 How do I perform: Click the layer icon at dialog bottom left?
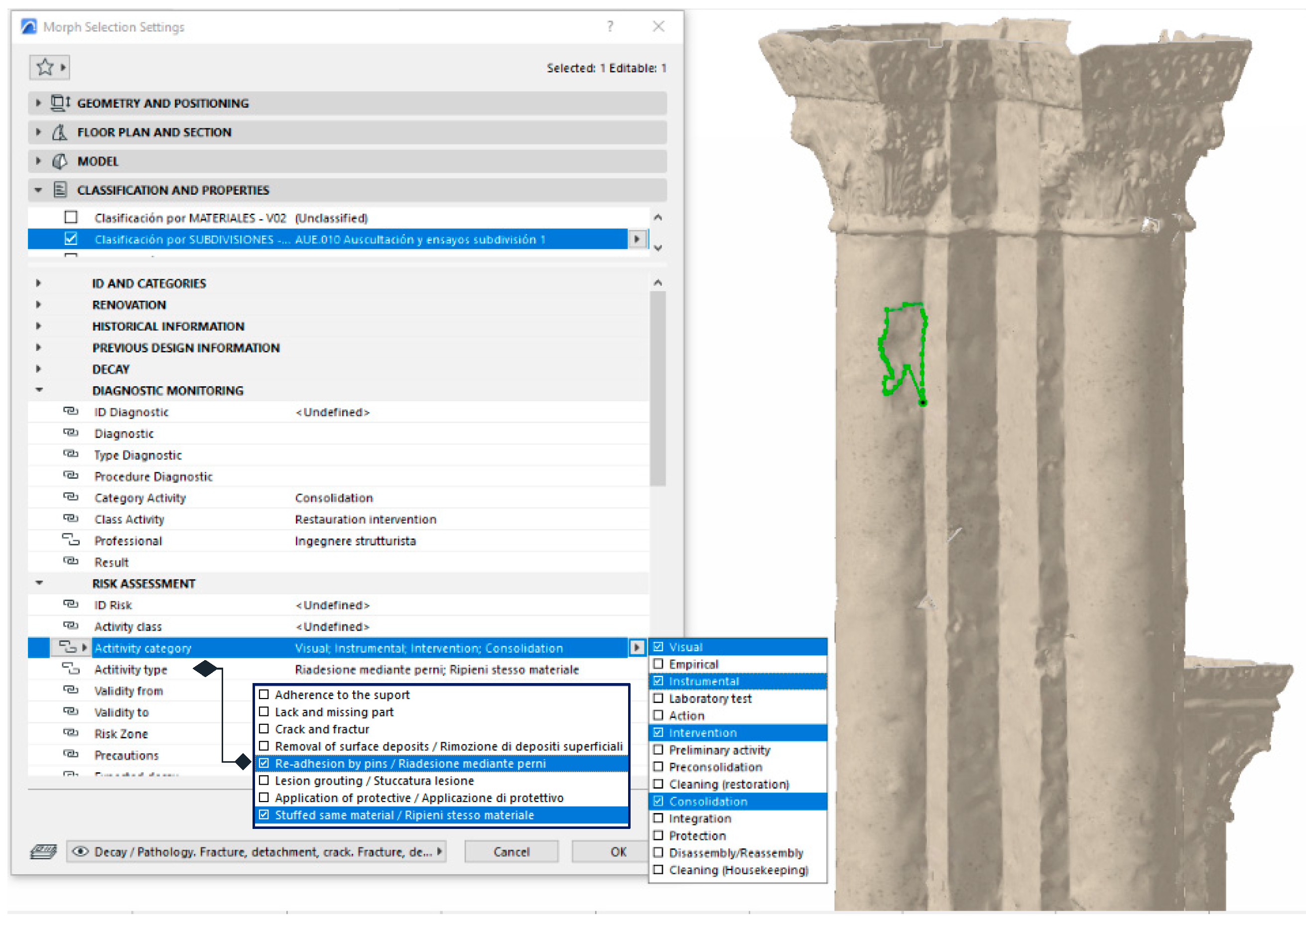[x=43, y=852]
